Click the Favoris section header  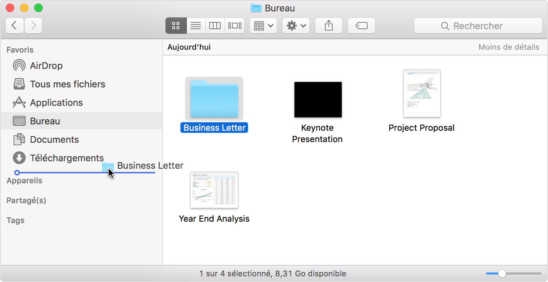click(20, 50)
